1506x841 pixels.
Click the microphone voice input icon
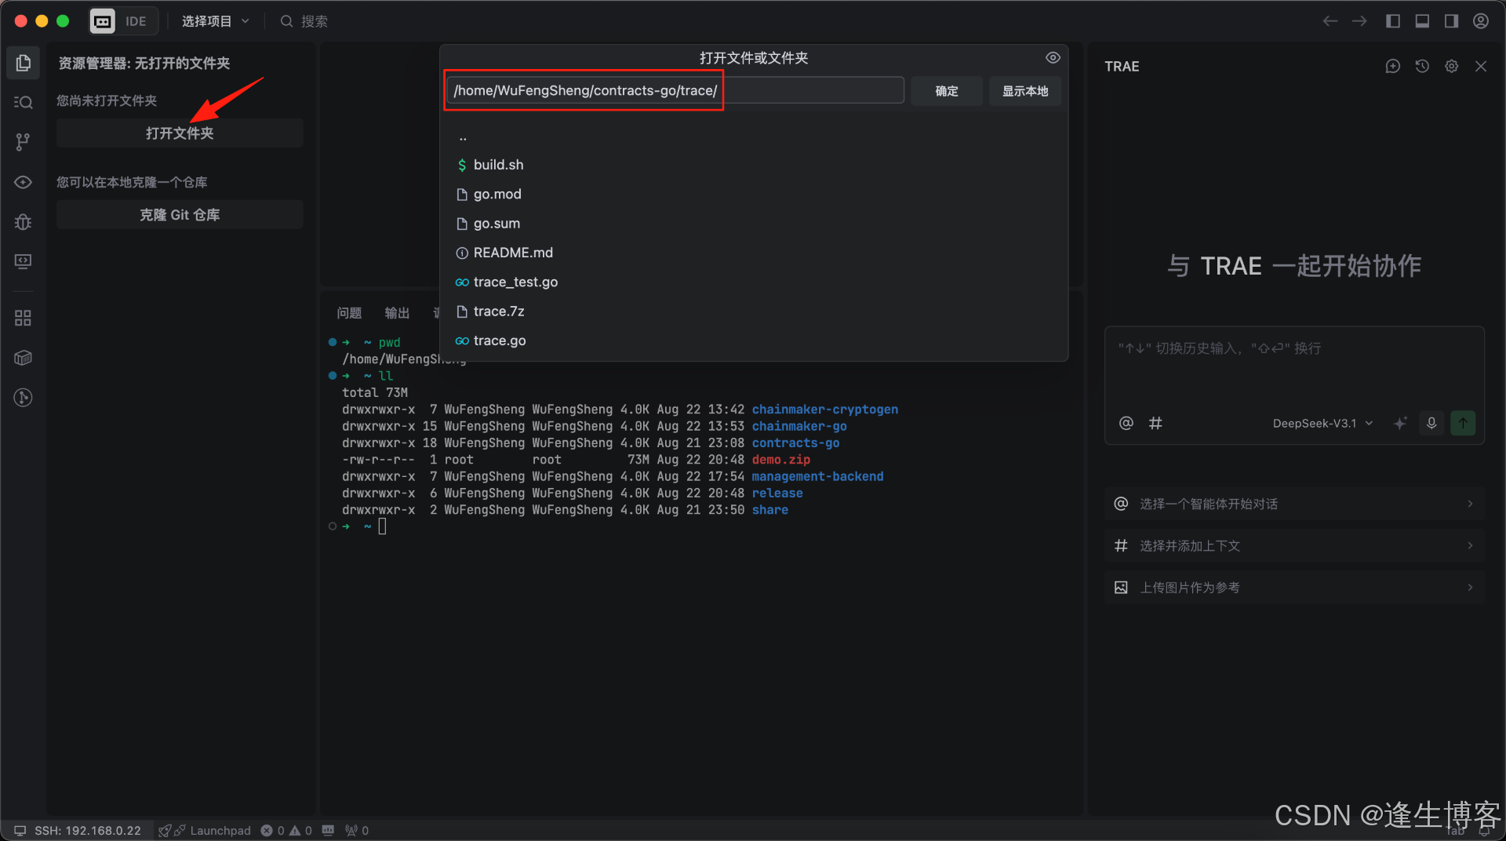[x=1431, y=423]
